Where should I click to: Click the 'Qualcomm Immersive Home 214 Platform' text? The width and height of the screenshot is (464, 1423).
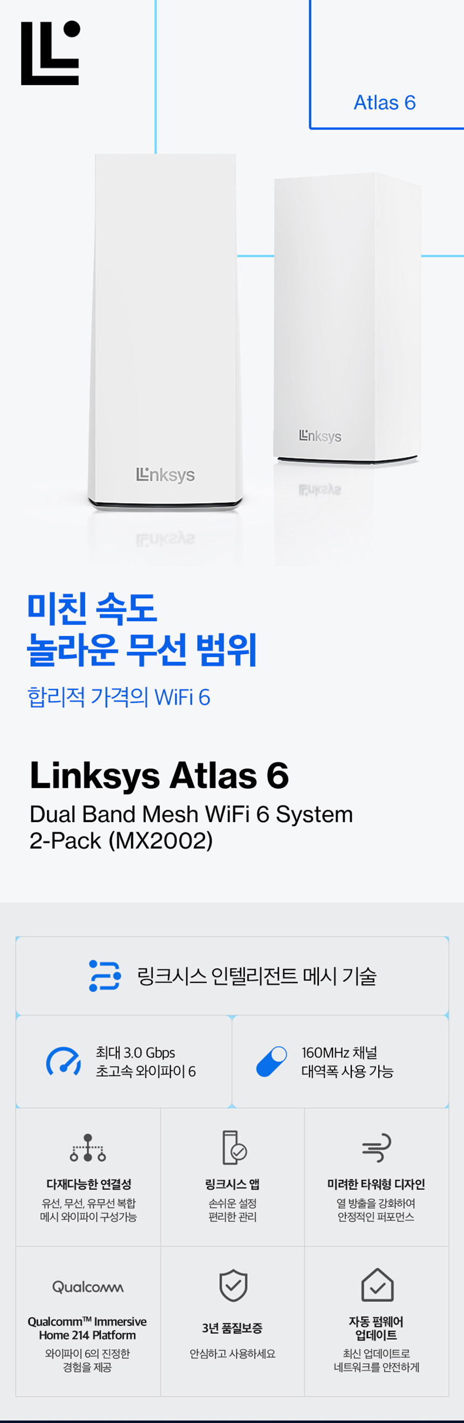tap(87, 1328)
